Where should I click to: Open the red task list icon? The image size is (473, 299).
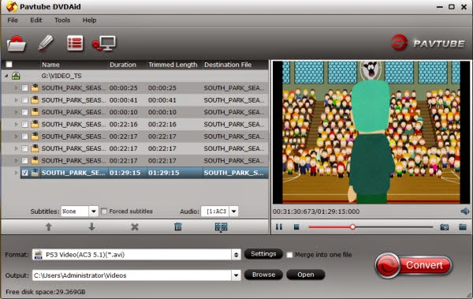tap(75, 43)
